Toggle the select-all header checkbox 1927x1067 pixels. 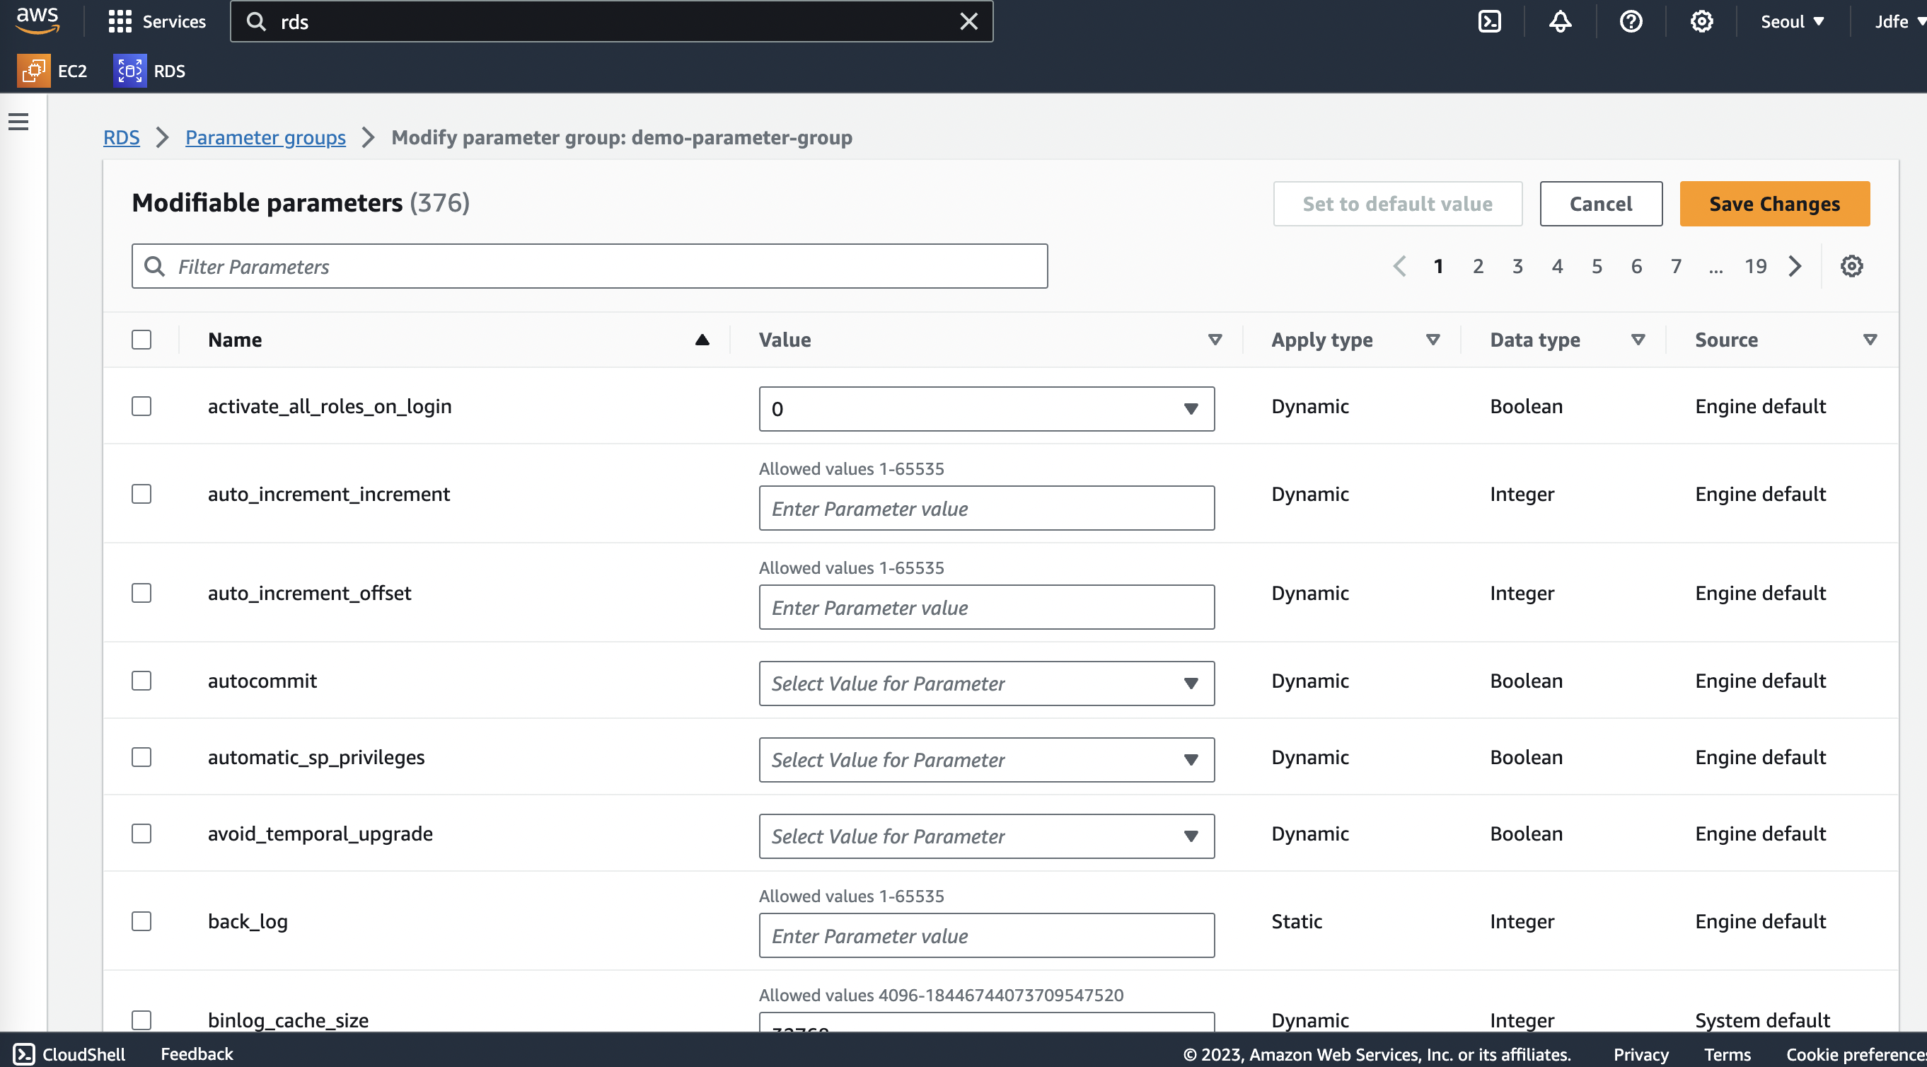[x=141, y=340]
